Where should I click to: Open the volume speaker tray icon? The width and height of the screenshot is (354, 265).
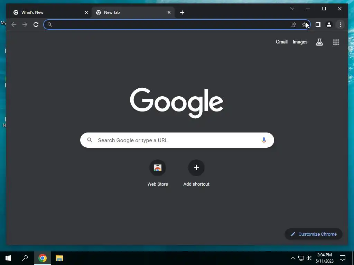point(309,258)
